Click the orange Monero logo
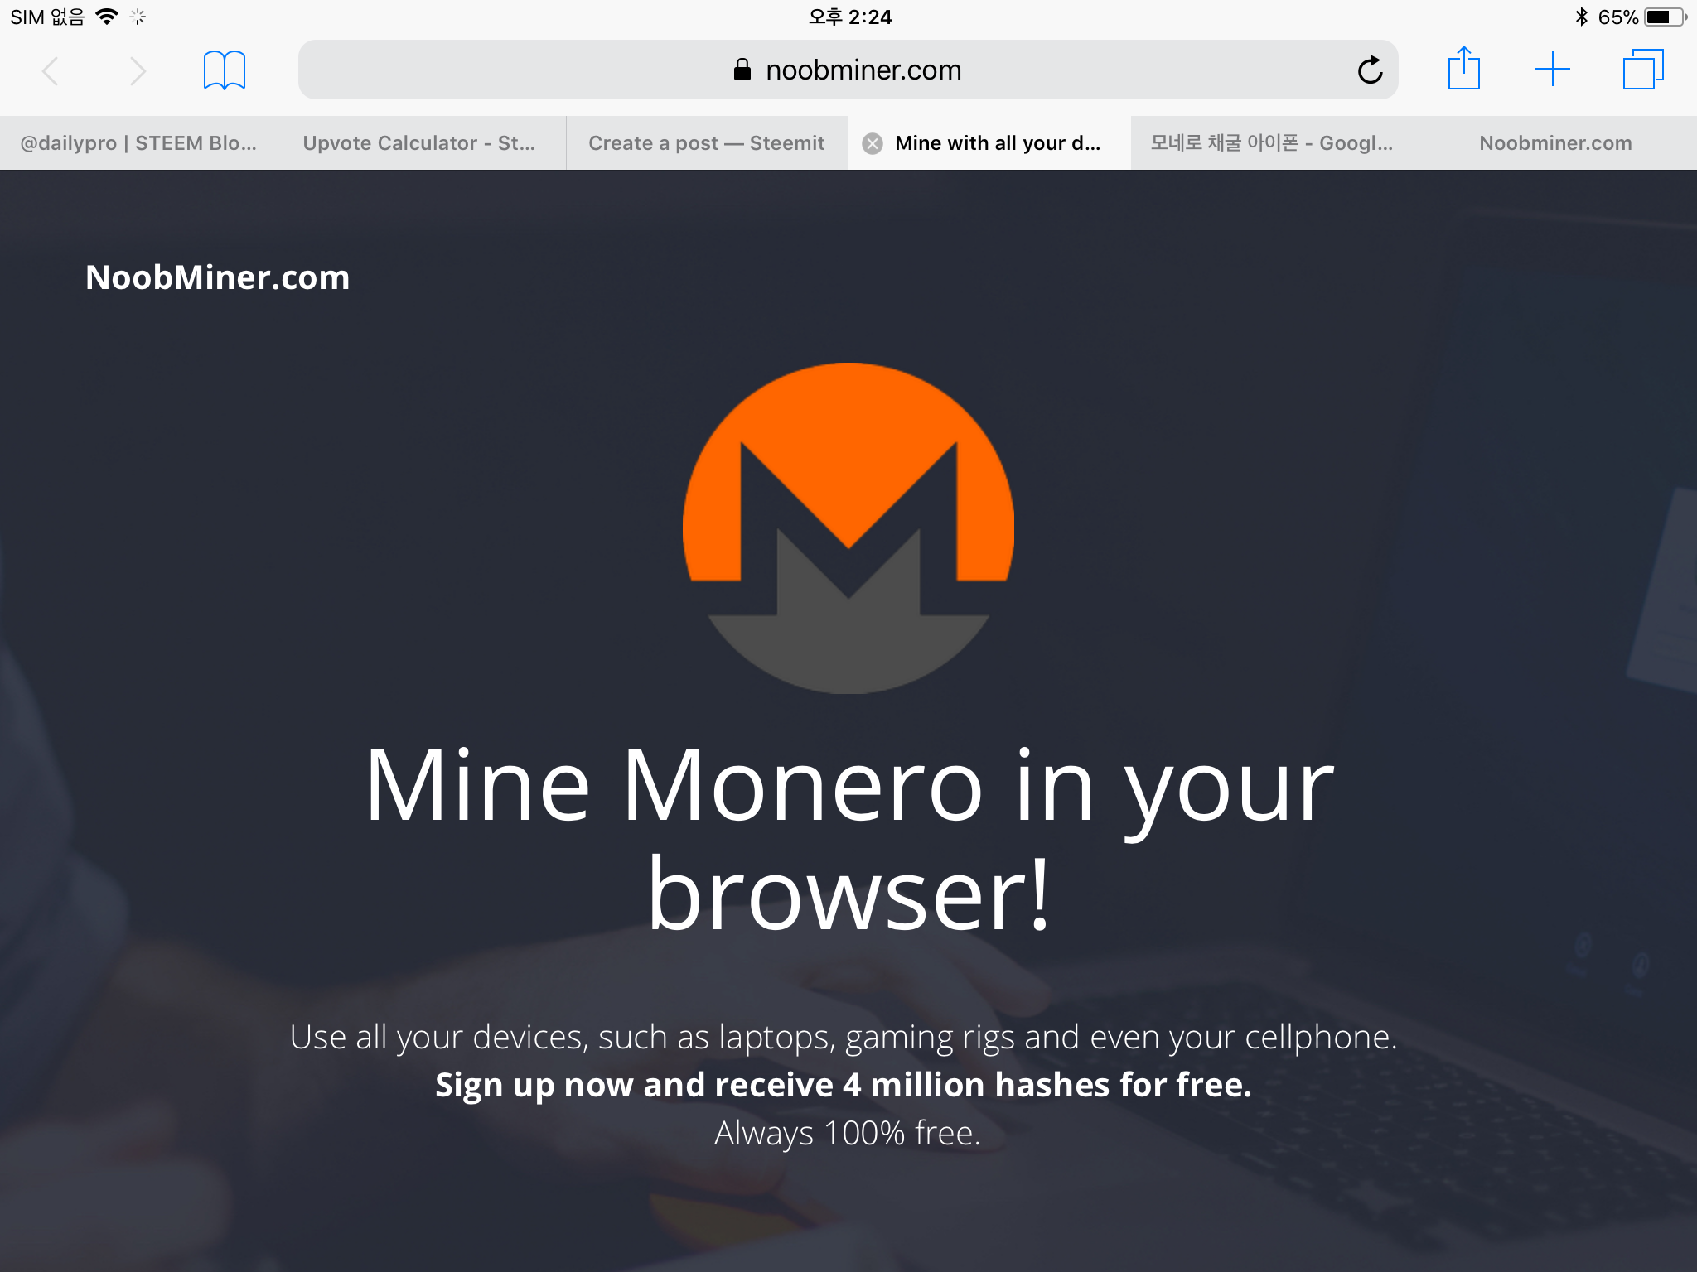1697x1272 pixels. (848, 528)
